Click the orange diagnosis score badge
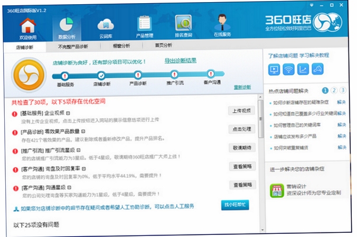Screen dimensions: 357x237 29,75
